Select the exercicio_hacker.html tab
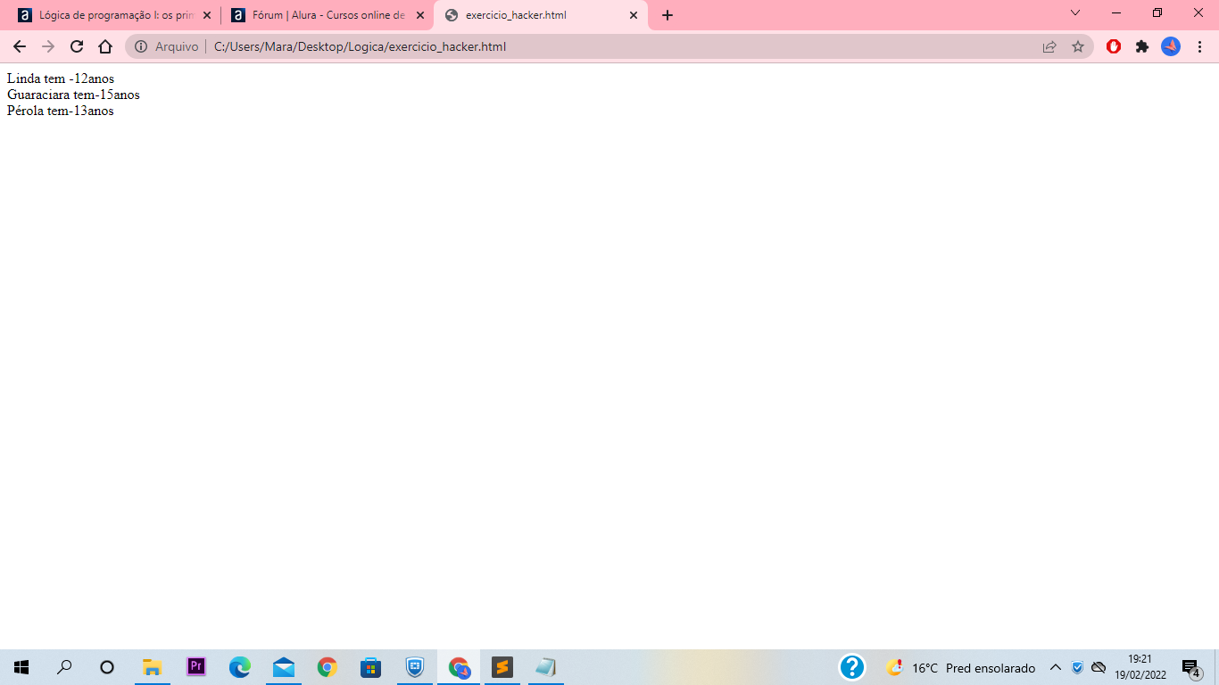Viewport: 1219px width, 685px height. click(540, 15)
